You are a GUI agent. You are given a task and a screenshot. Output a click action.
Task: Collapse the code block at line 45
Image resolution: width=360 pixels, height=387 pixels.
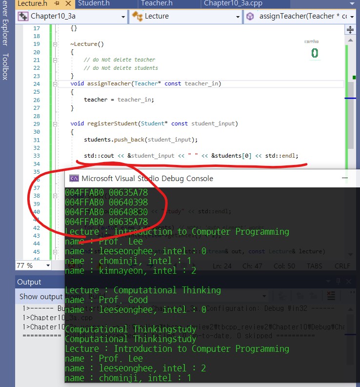coord(55,252)
